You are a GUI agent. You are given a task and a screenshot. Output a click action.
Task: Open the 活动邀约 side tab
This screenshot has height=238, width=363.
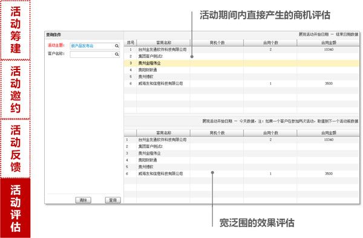coord(15,89)
